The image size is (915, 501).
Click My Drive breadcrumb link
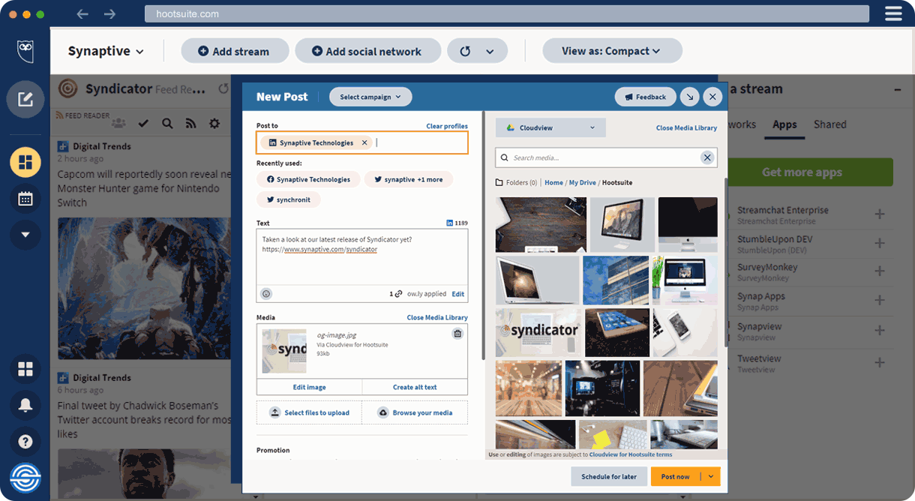click(582, 182)
